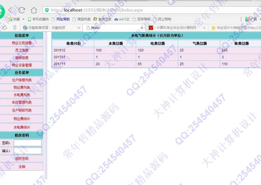Viewport: 261px width, 185px height.
Task: Open win7之 bookmark
Action: [122, 19]
